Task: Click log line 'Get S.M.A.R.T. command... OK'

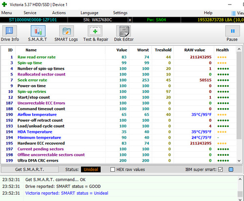Action: (x=55, y=180)
